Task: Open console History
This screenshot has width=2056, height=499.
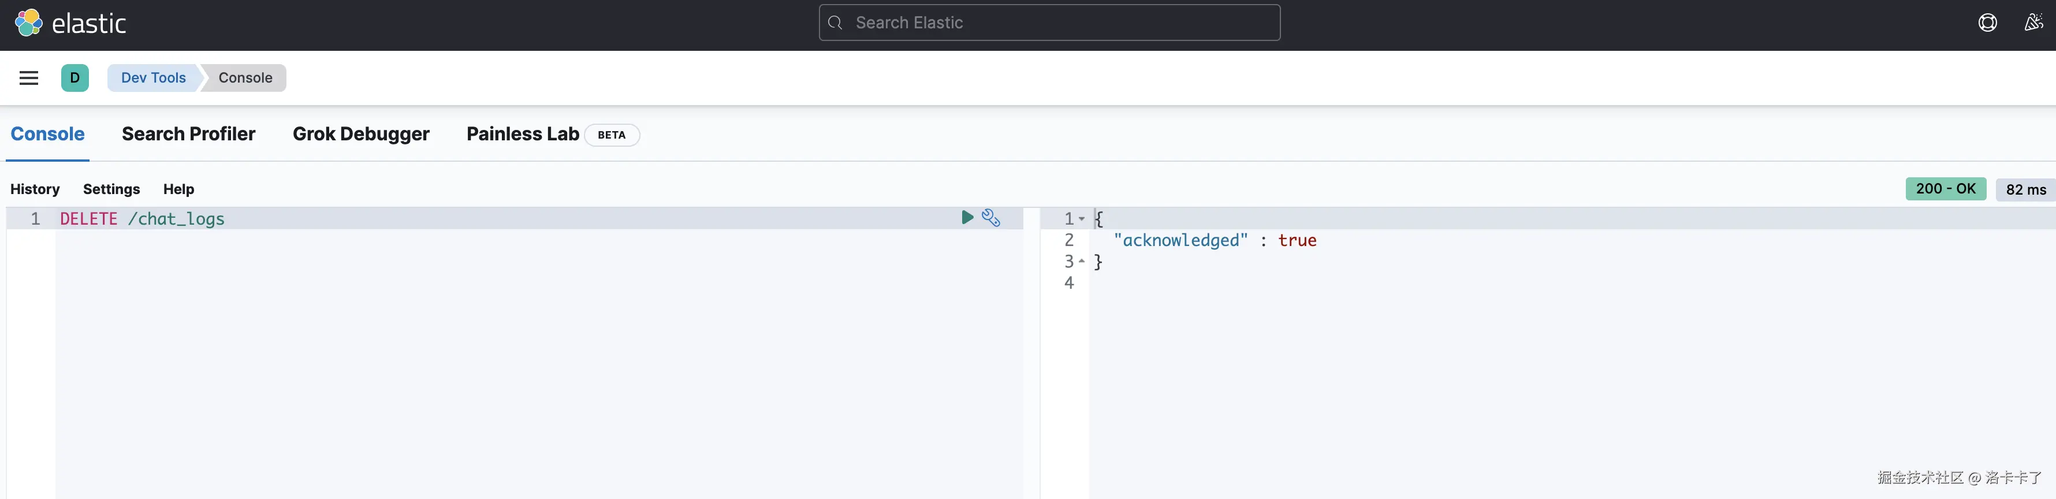Action: tap(35, 189)
